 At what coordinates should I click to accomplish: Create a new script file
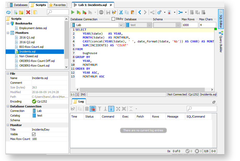15,12
